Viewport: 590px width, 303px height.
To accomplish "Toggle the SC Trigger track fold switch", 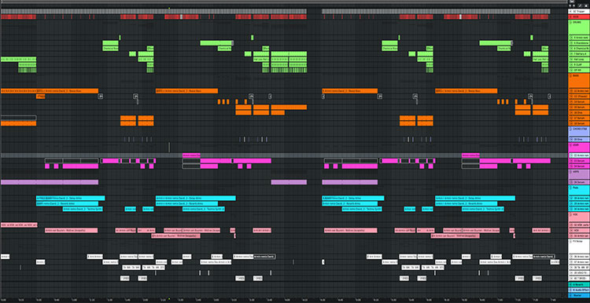I will click(x=571, y=11).
